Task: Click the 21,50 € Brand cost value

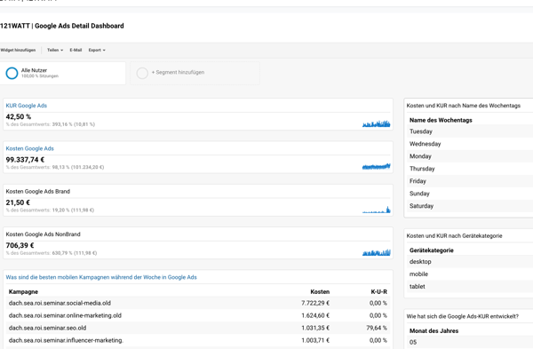Action: [x=18, y=202]
